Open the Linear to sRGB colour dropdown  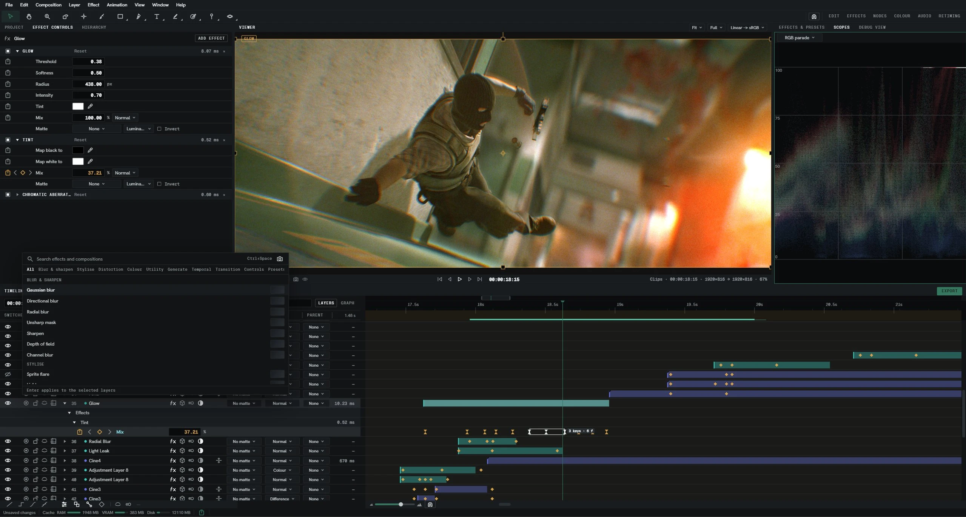(x=747, y=28)
